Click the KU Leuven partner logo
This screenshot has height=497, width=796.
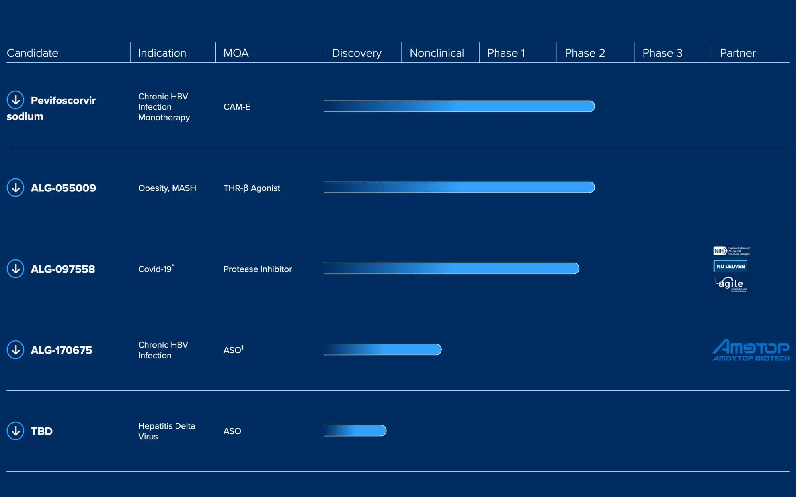730,266
